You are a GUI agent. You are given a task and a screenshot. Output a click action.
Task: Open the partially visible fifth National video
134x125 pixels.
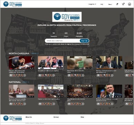click(129, 91)
